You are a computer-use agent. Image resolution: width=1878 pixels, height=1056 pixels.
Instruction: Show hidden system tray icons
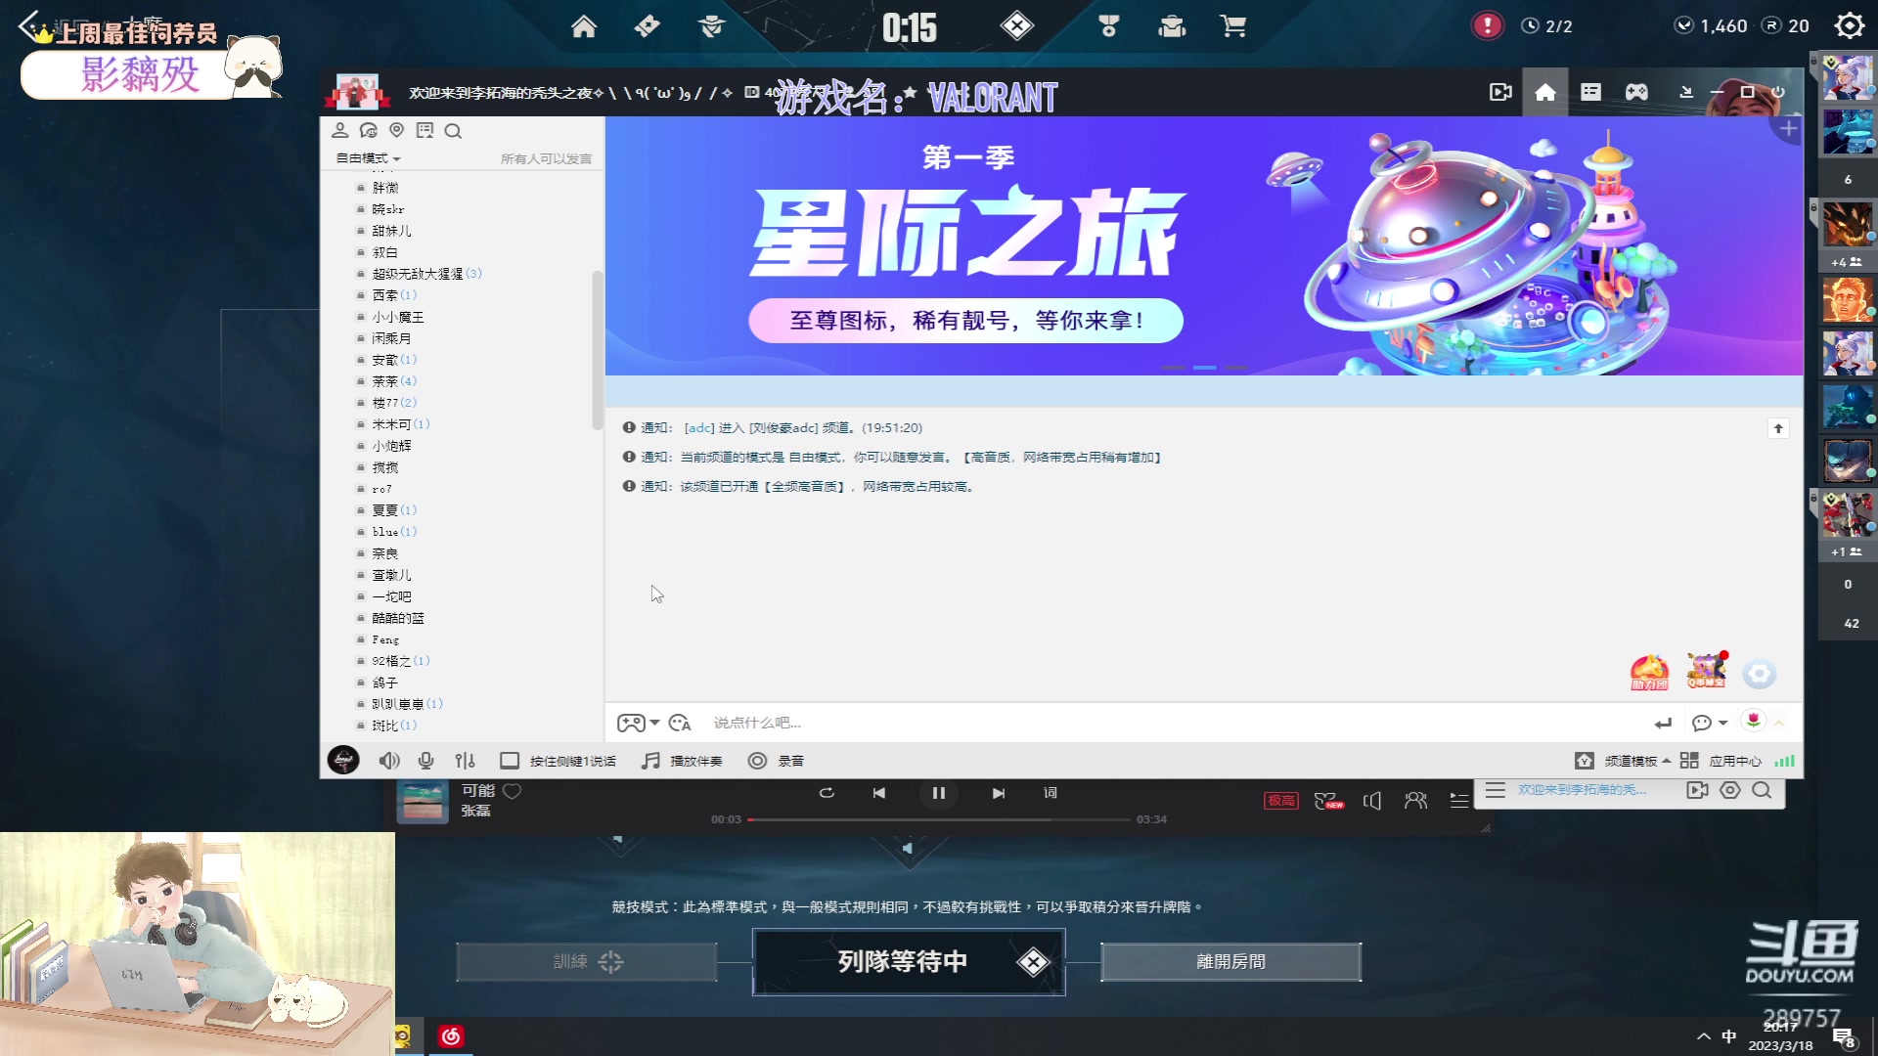pos(1704,1036)
